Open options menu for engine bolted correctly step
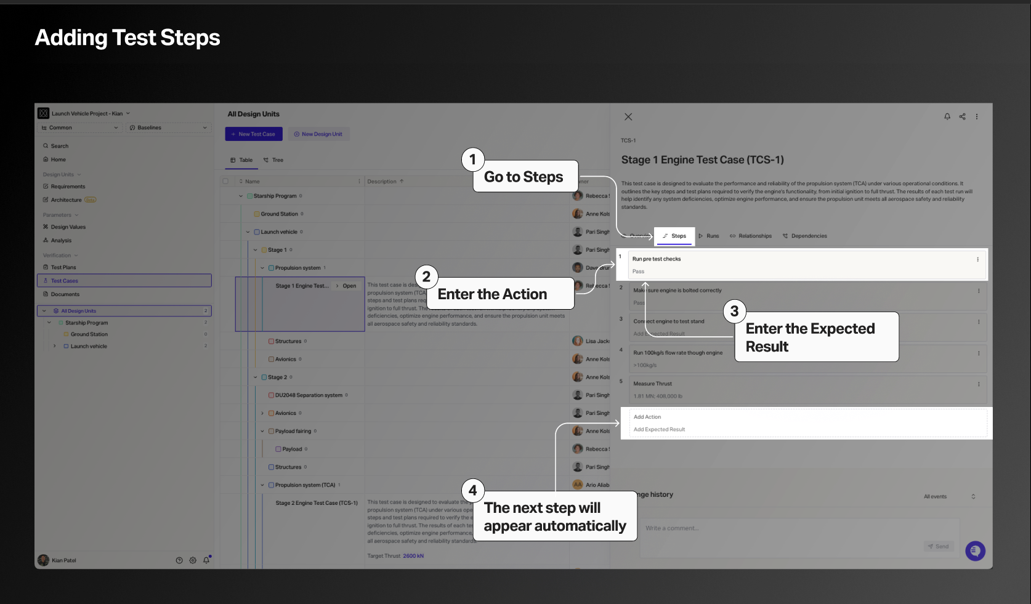The height and width of the screenshot is (604, 1031). click(x=979, y=291)
